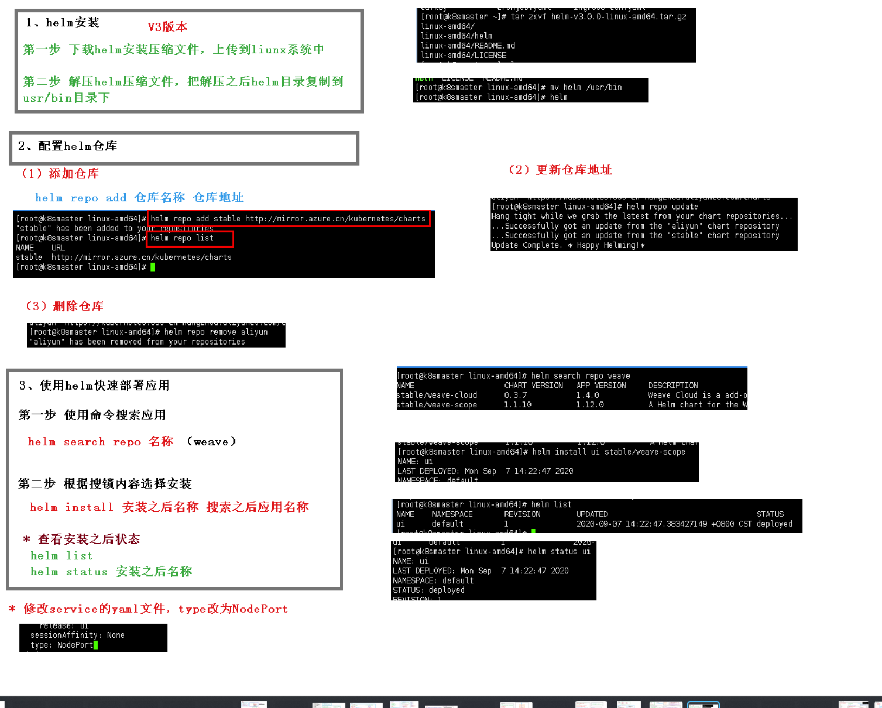Viewport: 882px width, 708px height.
Task: Click the line '第二步 根据搜锁内容选择安装'
Action: (105, 484)
